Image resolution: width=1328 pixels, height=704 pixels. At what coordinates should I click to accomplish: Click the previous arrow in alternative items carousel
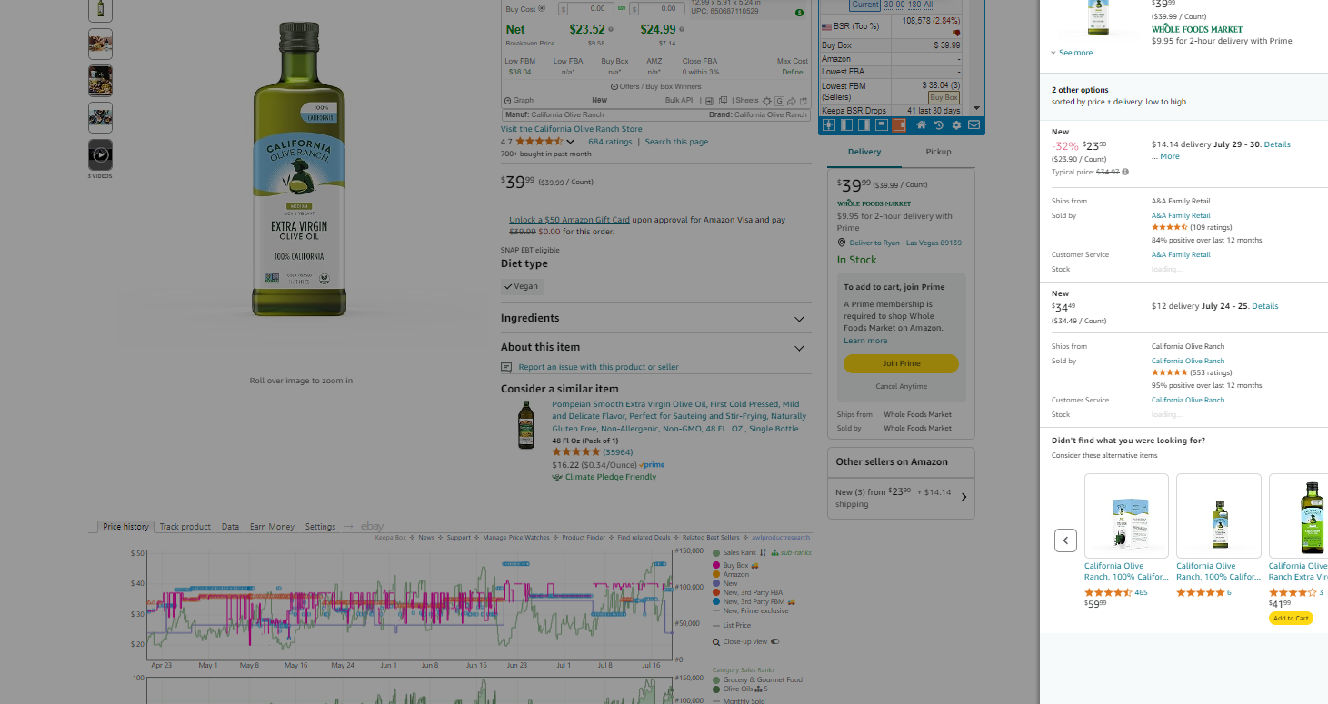1065,540
